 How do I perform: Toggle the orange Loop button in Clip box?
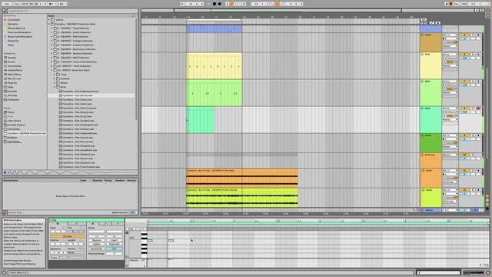click(67, 236)
